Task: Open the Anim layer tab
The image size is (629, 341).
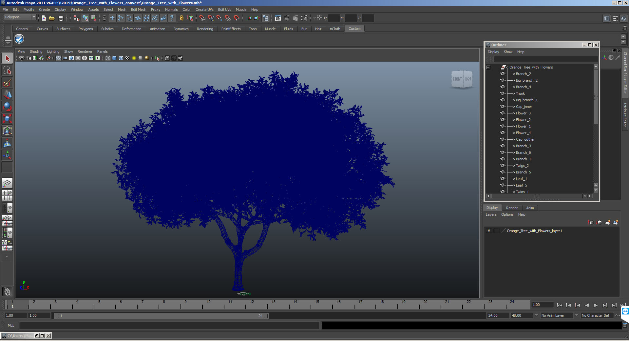Action: pos(530,208)
